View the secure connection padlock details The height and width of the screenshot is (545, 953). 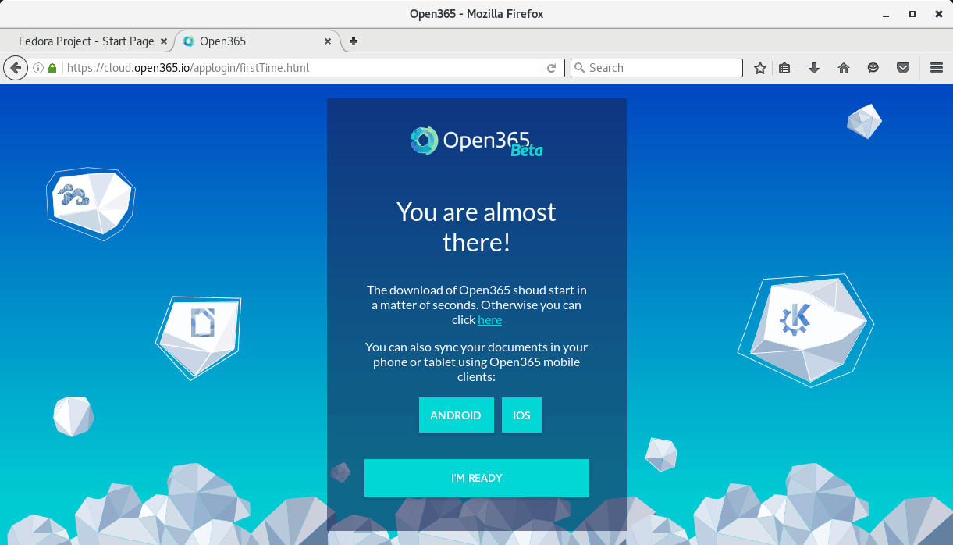tap(52, 68)
